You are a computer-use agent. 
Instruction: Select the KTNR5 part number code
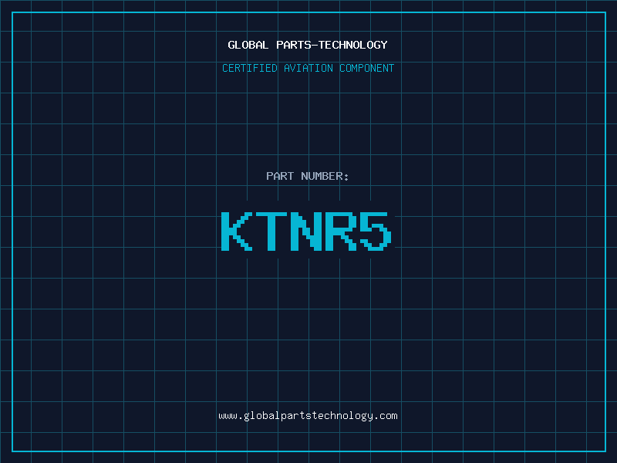[308, 231]
